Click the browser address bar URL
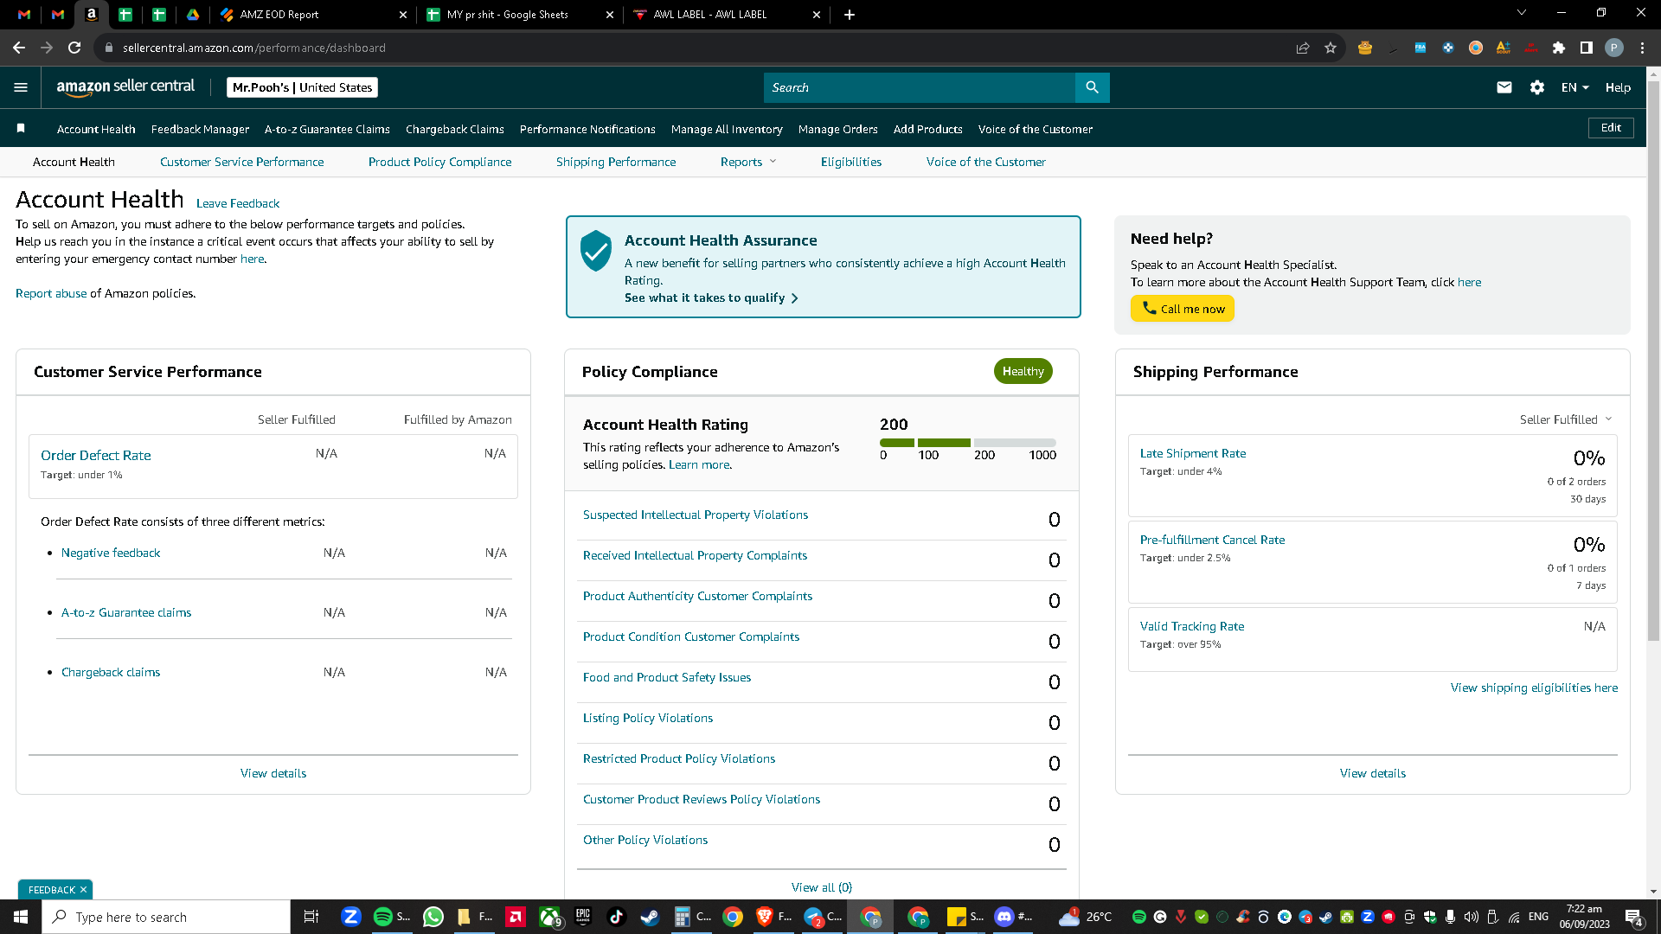1661x934 pixels. click(254, 48)
